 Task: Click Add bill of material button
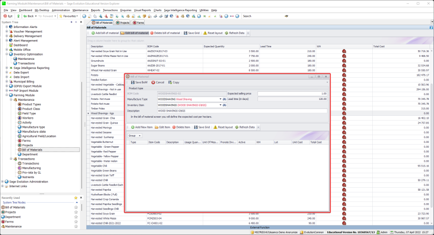105,33
